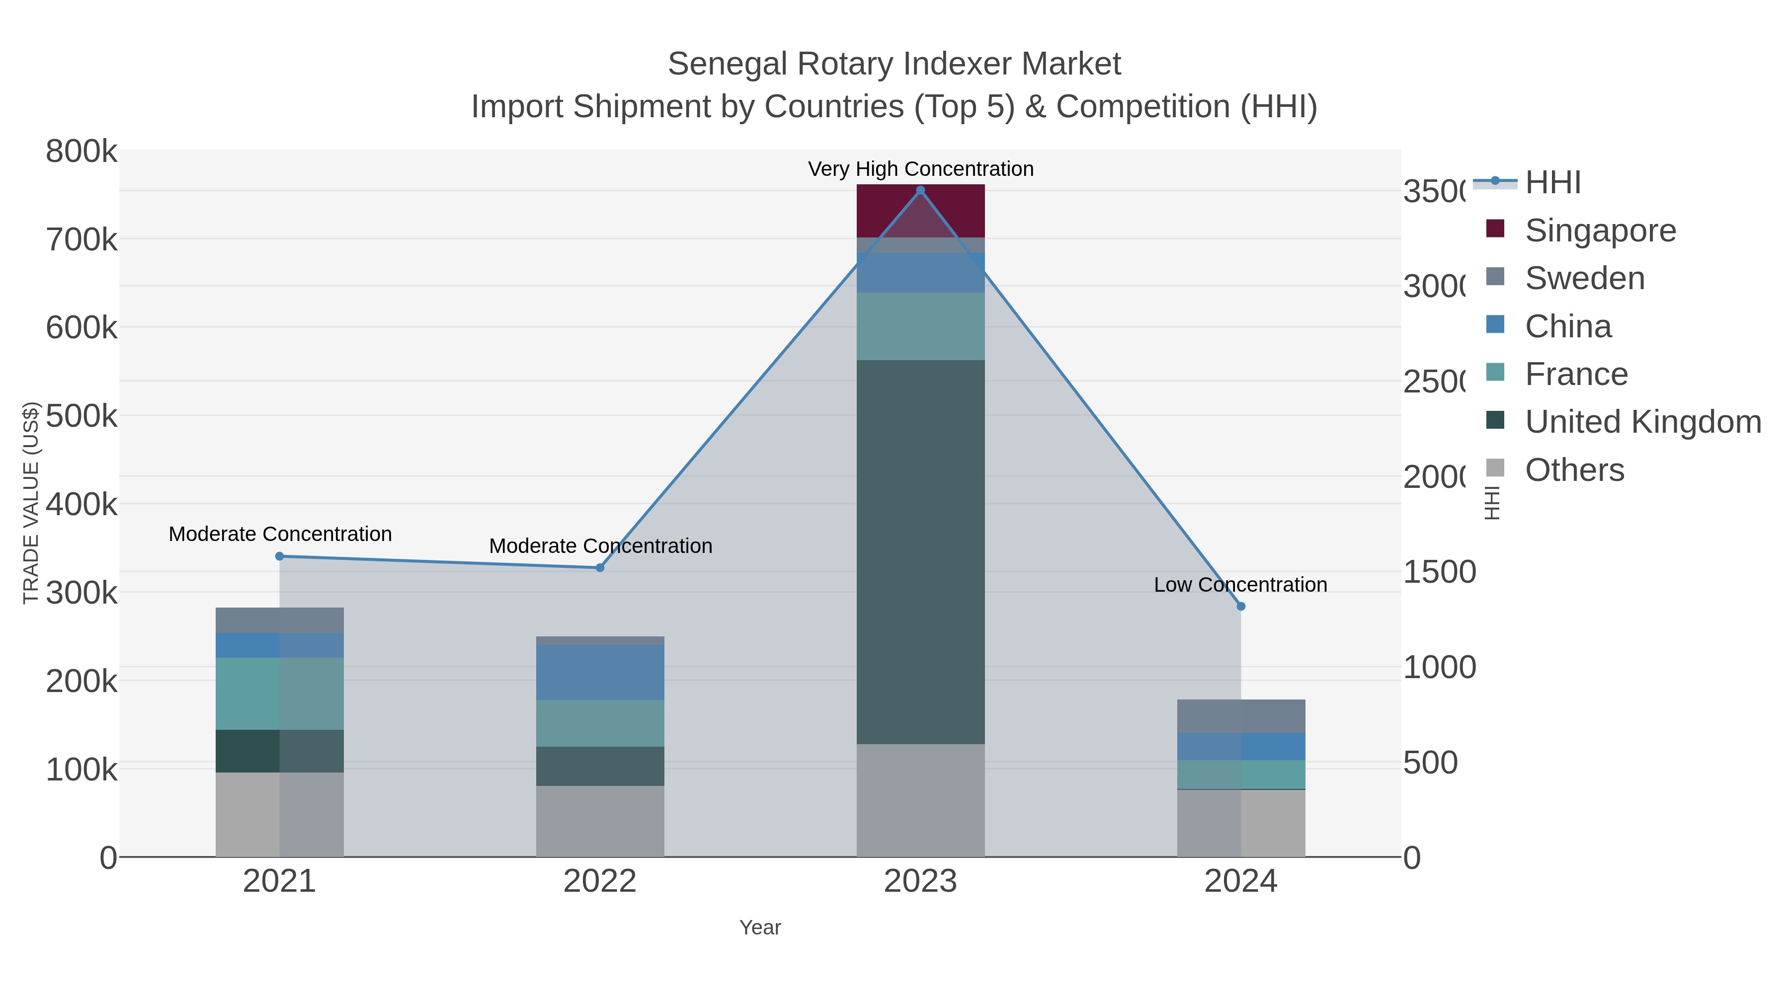Click the 2022 x-axis tick label

[x=600, y=882]
